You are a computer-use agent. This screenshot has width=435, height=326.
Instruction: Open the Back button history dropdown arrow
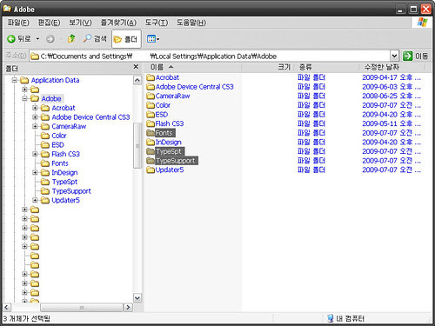(37, 39)
